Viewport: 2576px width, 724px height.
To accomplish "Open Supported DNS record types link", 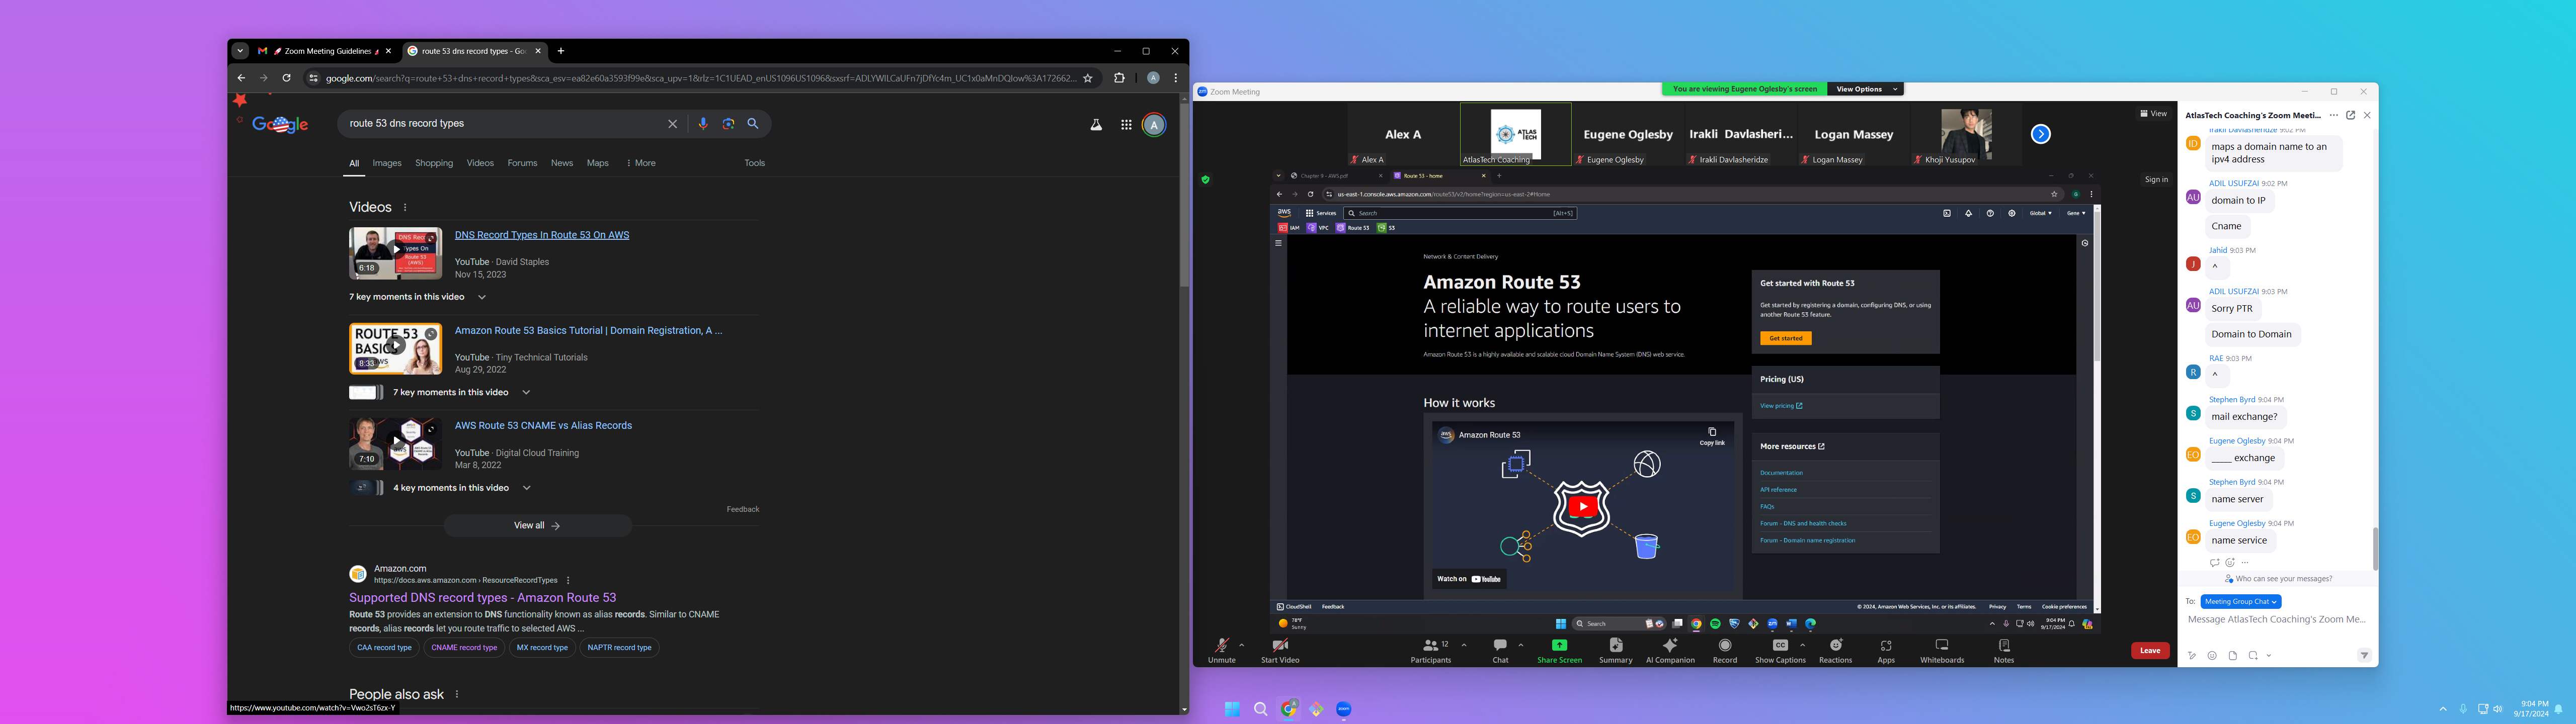I will click(482, 598).
